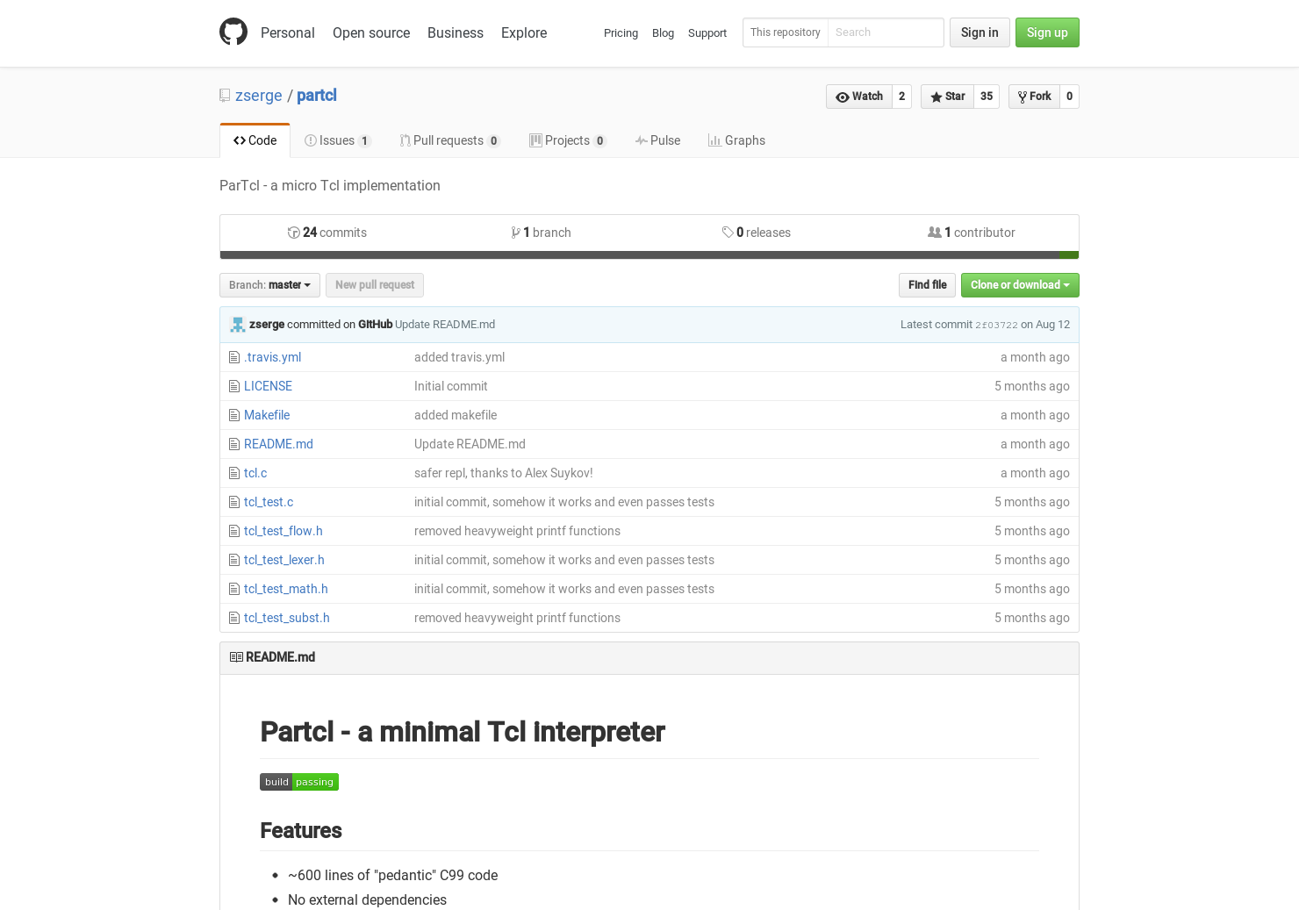Open the Projects tab
The height and width of the screenshot is (910, 1299).
568,140
